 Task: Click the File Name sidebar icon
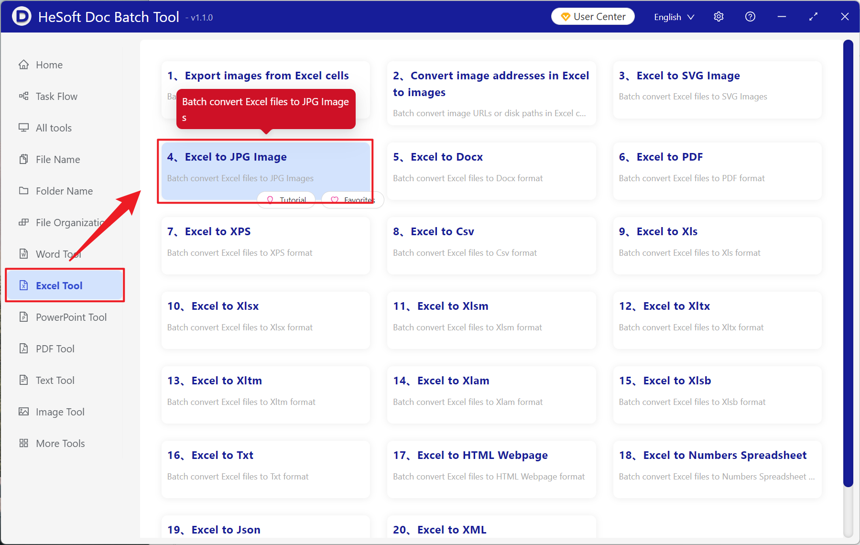tap(23, 159)
